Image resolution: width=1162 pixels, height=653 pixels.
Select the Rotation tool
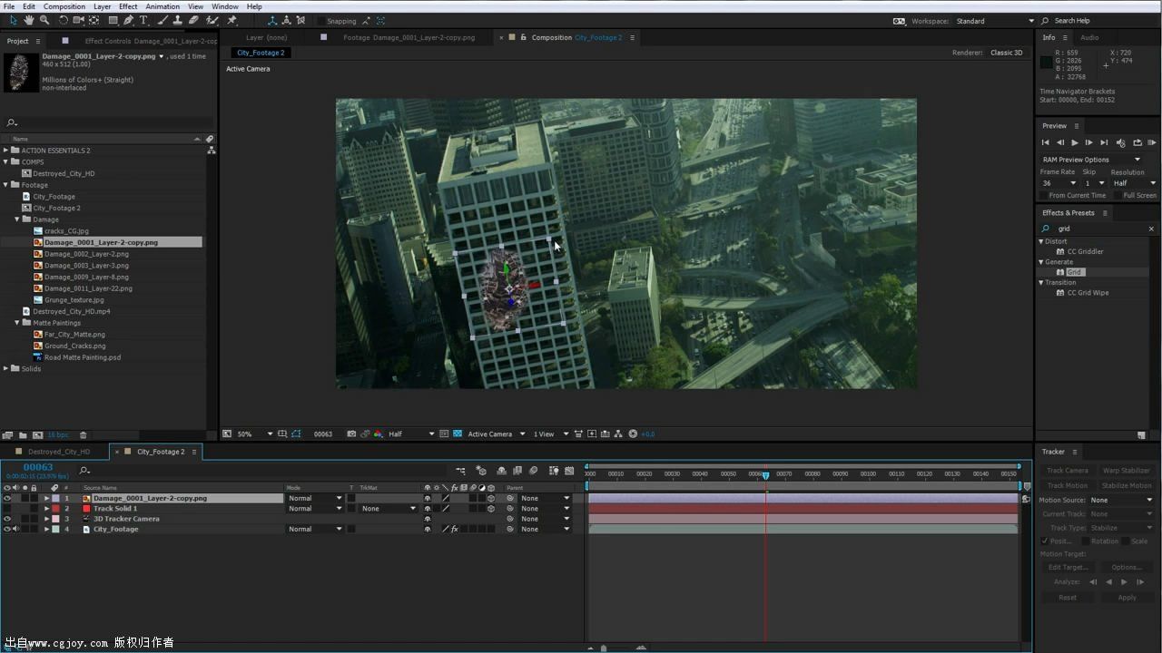click(63, 20)
